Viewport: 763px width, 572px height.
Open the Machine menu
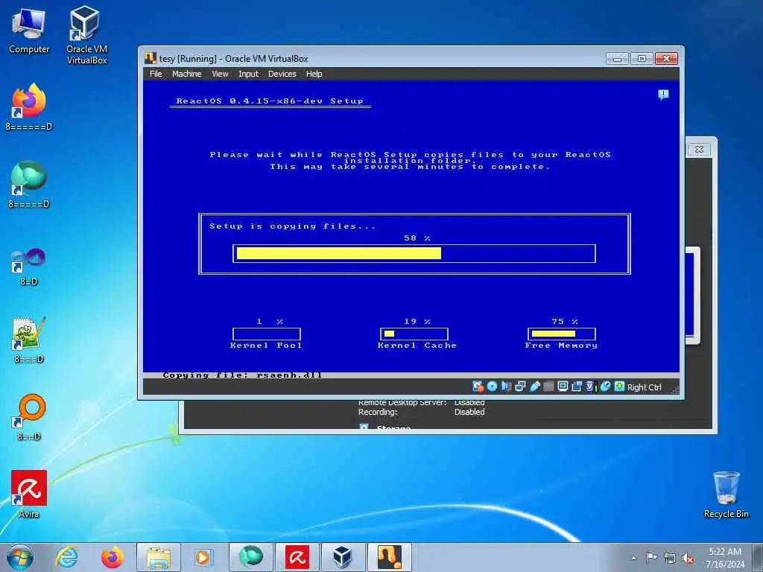click(186, 74)
